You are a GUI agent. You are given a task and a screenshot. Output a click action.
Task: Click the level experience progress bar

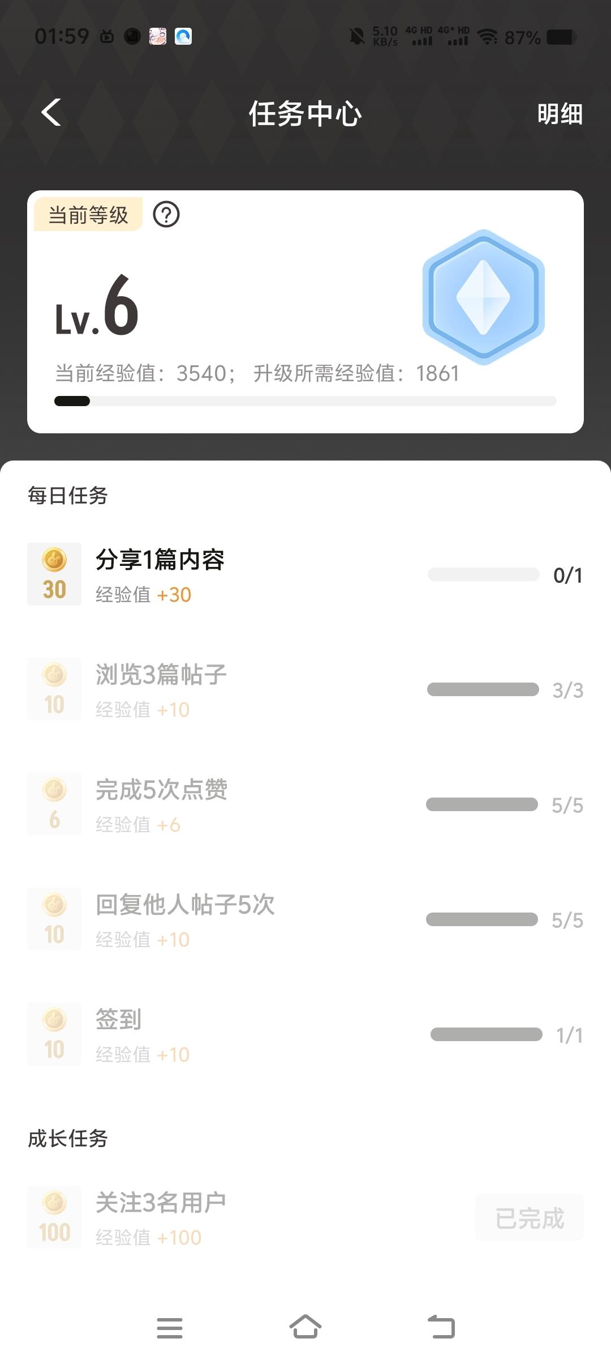click(x=305, y=401)
